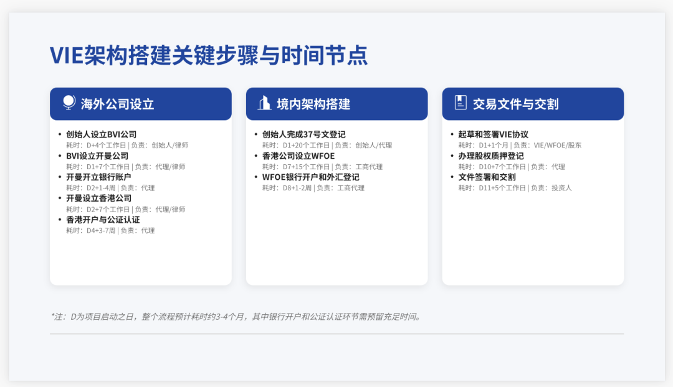This screenshot has height=387, width=673.
Task: Click the bullet 香港公司设立WFOE
Action: 298,156
